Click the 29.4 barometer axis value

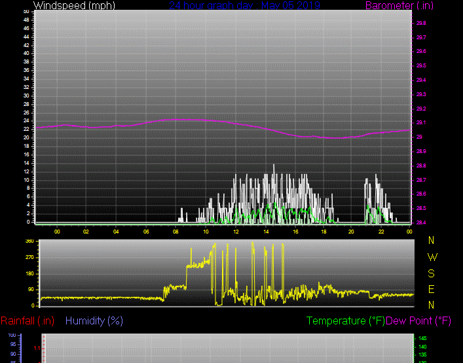421,80
